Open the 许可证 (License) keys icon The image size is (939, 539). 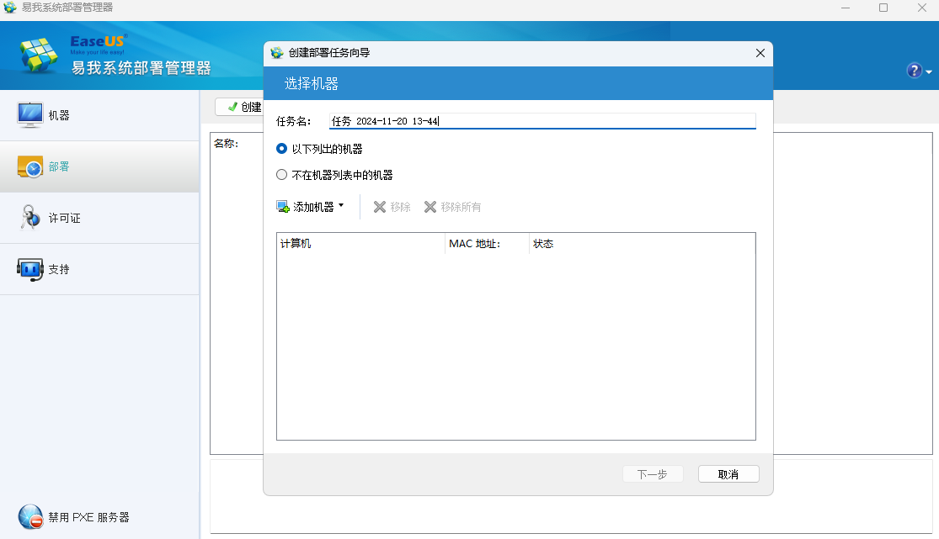pos(30,218)
